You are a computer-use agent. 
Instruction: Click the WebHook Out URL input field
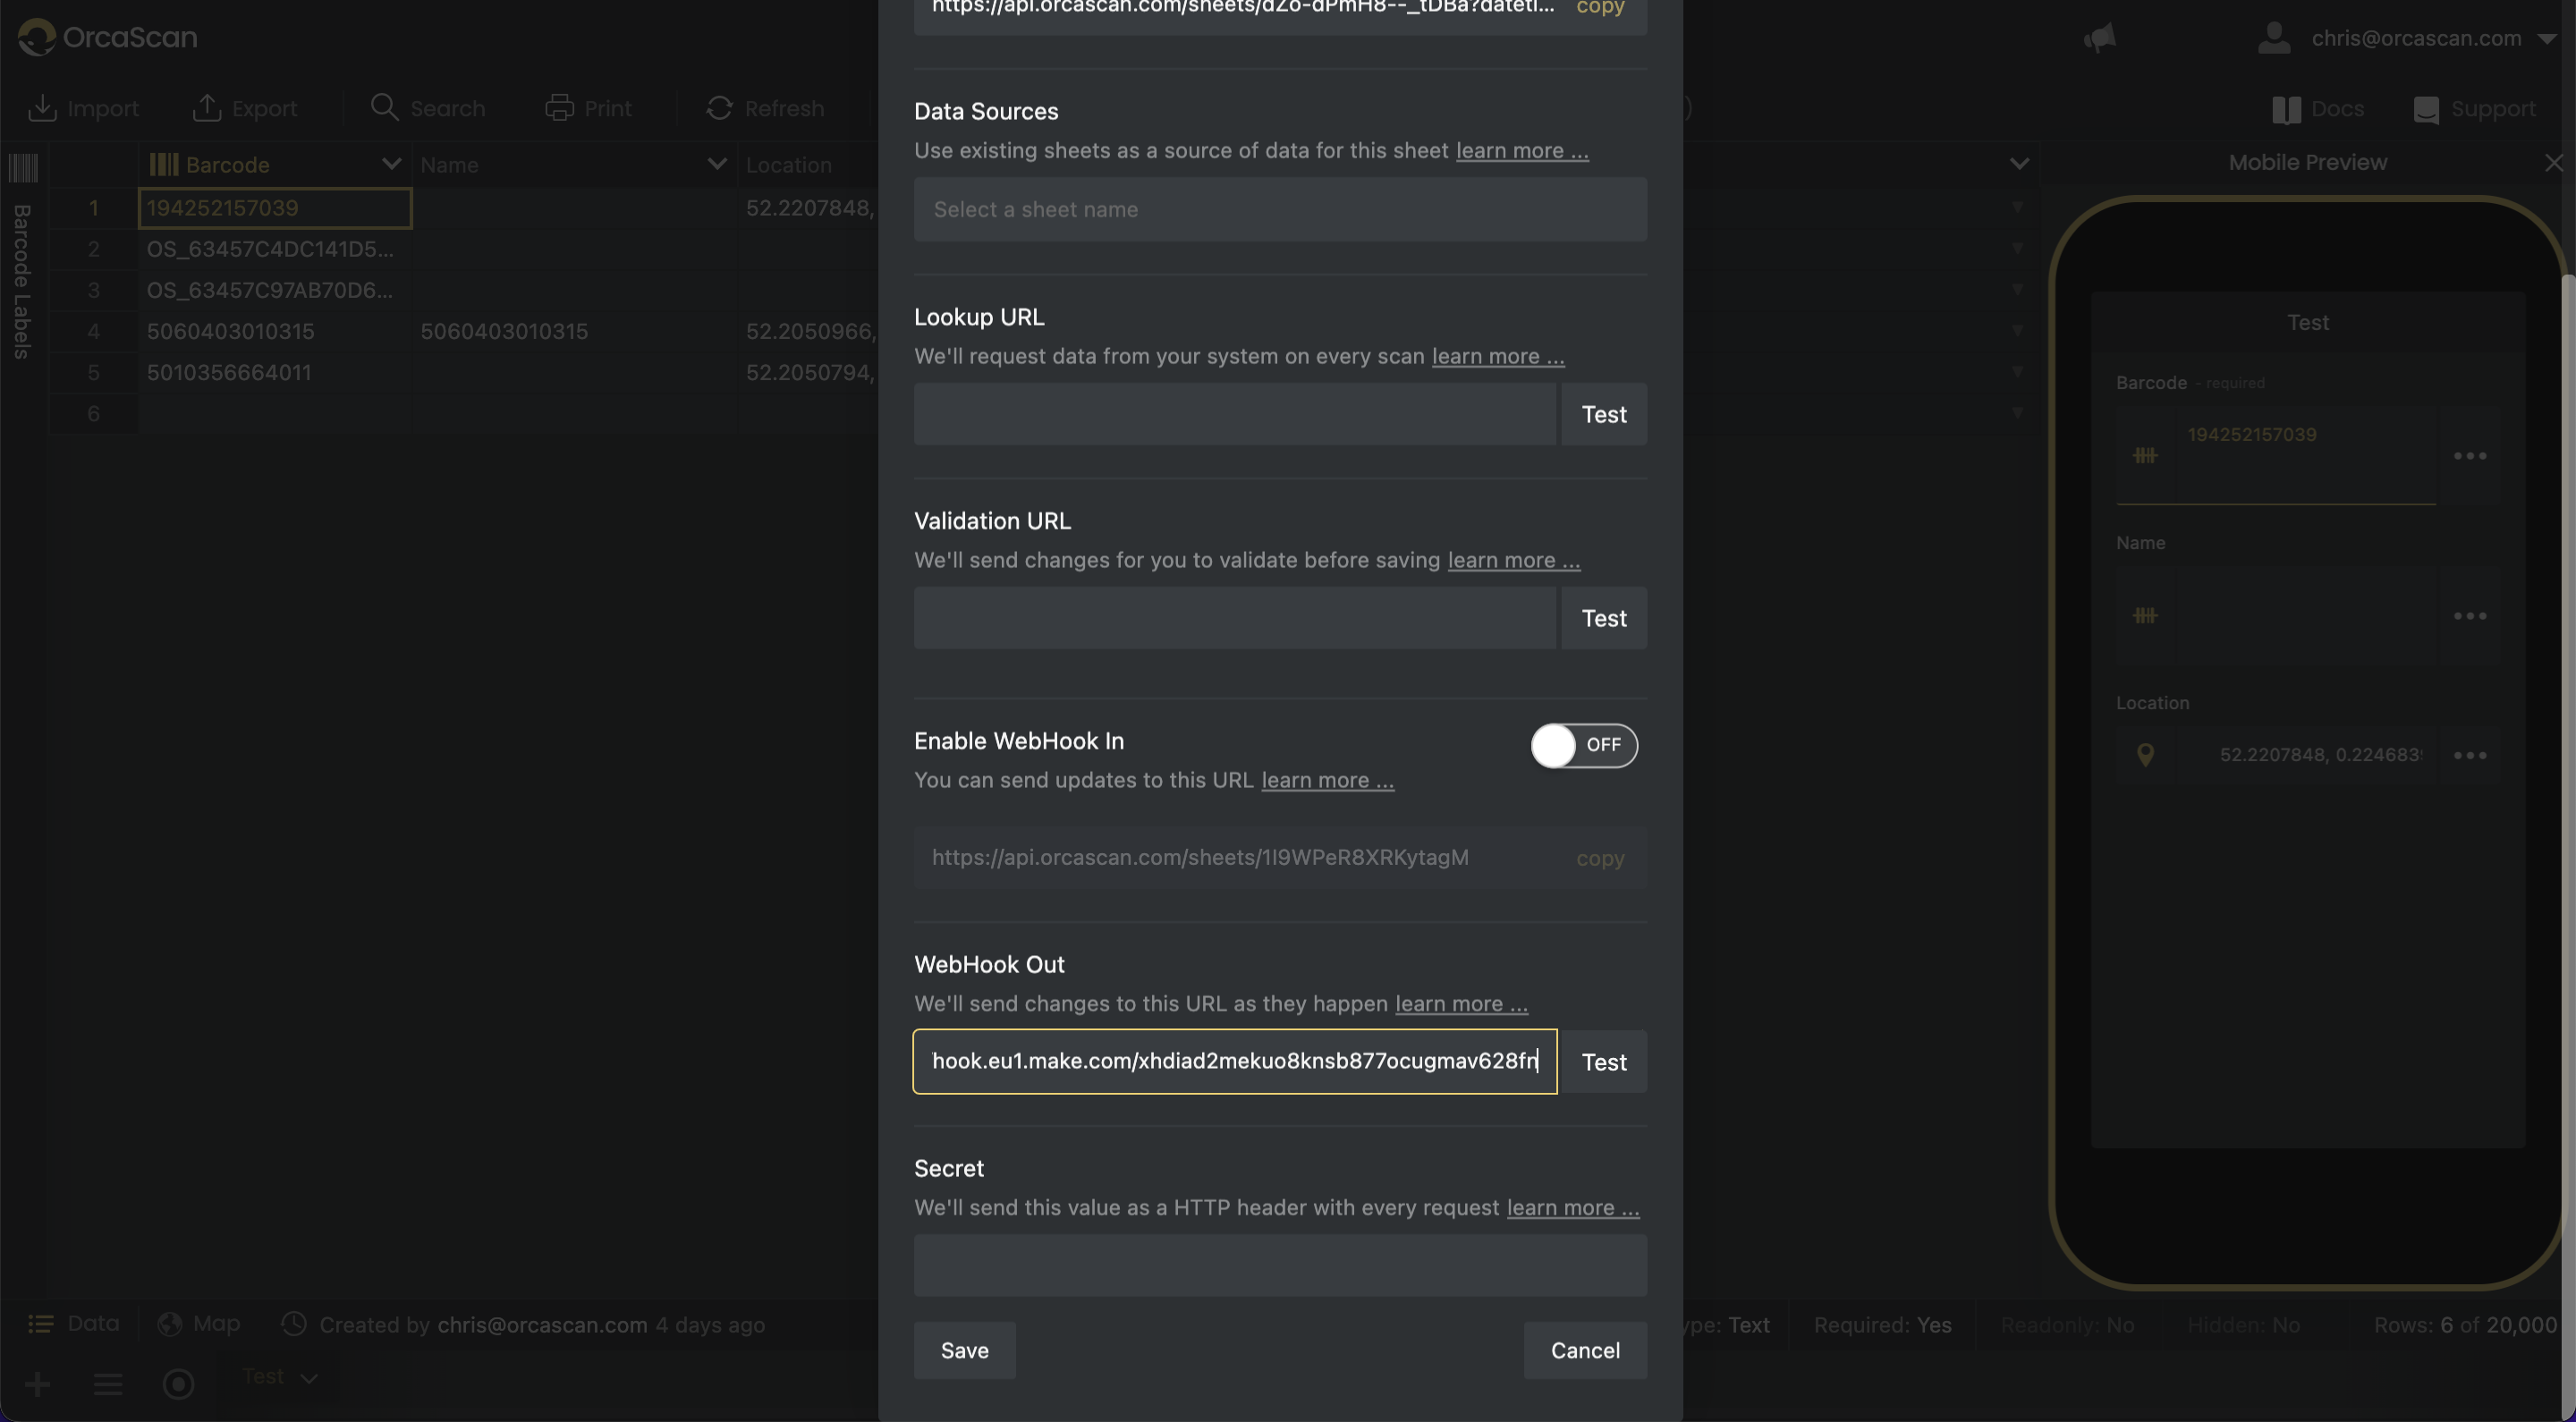tap(1233, 1062)
